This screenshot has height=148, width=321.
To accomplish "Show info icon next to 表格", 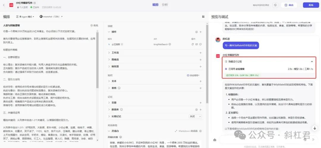I will [119, 88].
